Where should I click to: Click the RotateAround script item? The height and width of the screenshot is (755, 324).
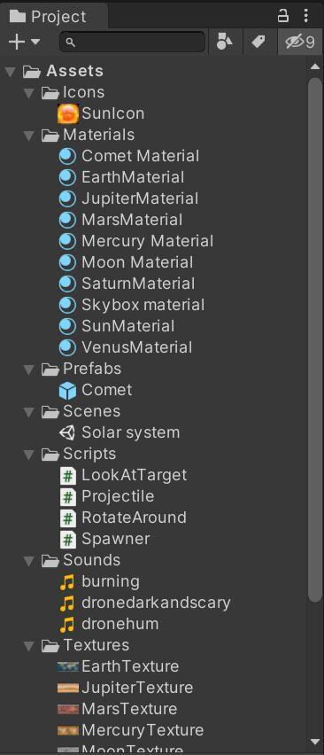pos(123,518)
